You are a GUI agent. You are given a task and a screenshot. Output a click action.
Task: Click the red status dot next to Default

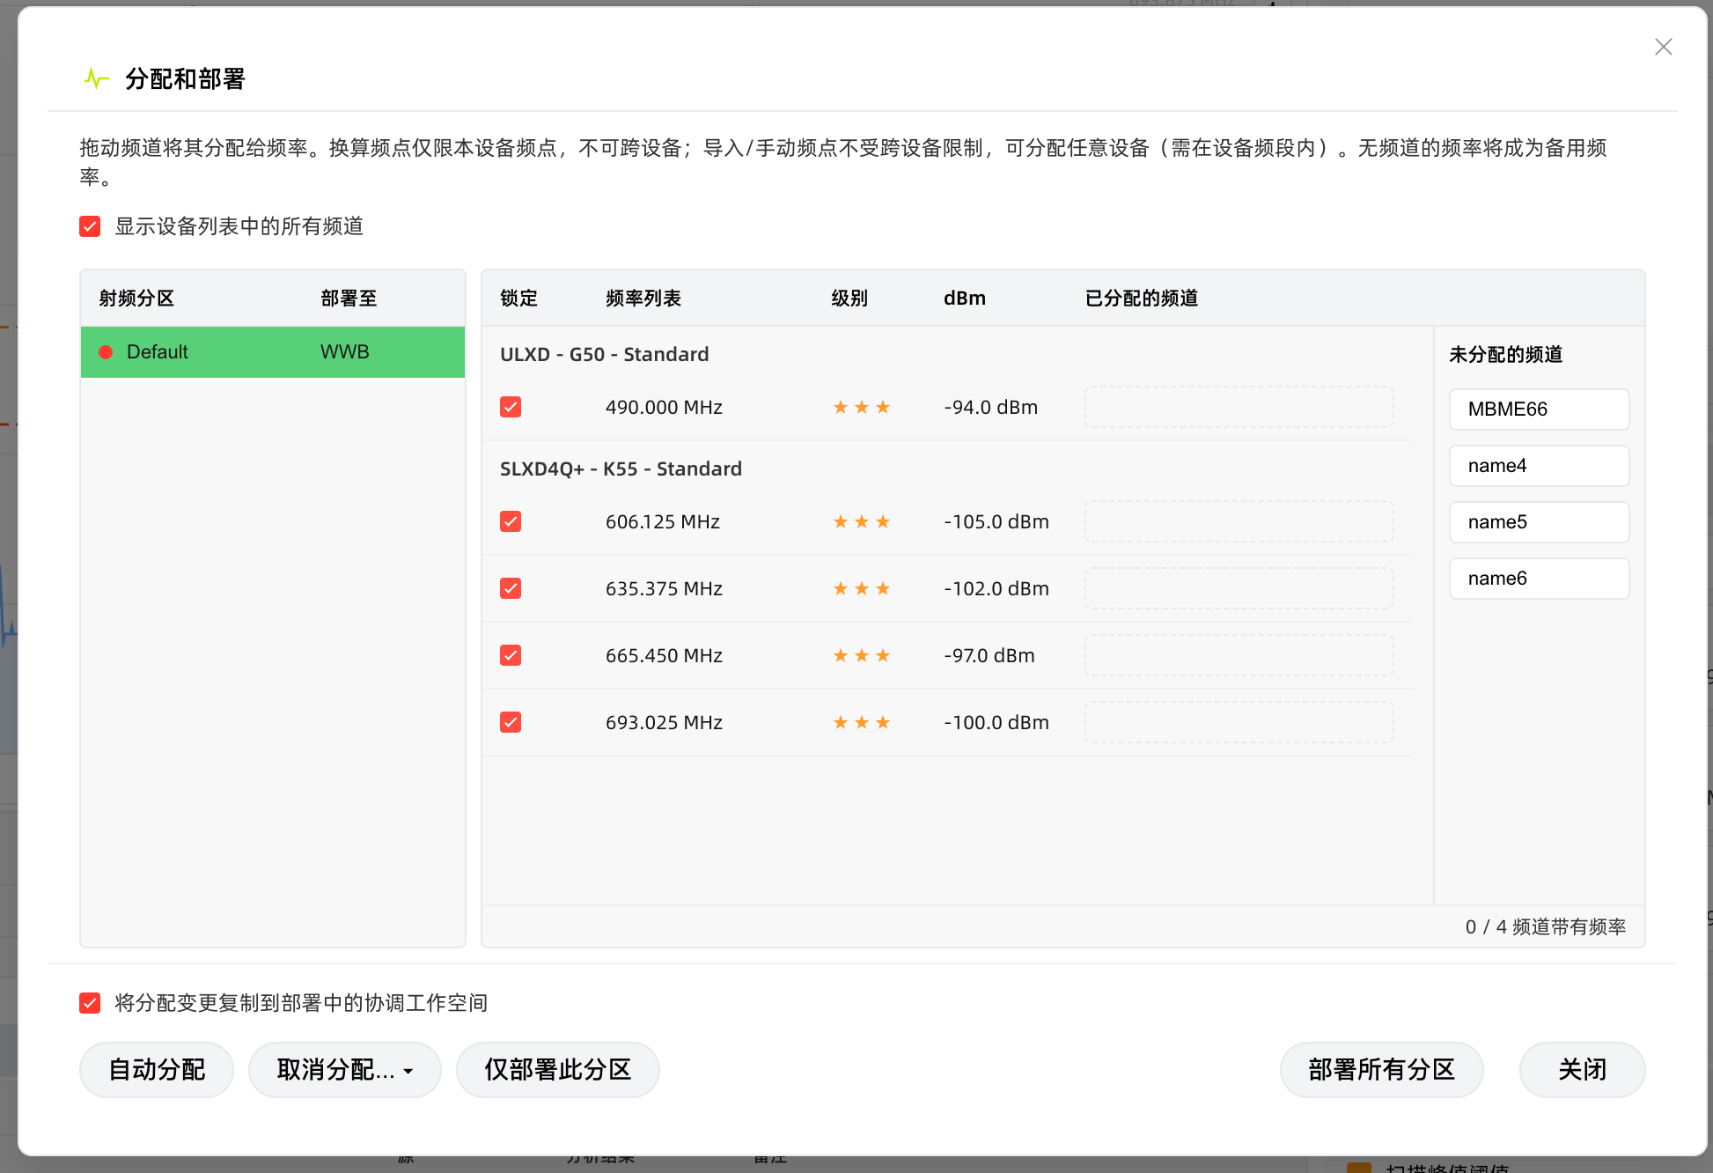[106, 352]
